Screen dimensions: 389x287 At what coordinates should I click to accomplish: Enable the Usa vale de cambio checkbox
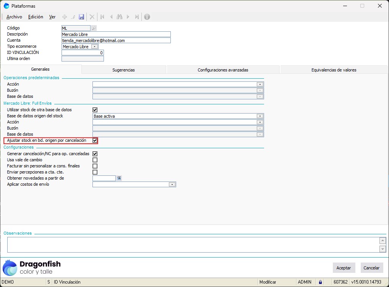(x=95, y=160)
